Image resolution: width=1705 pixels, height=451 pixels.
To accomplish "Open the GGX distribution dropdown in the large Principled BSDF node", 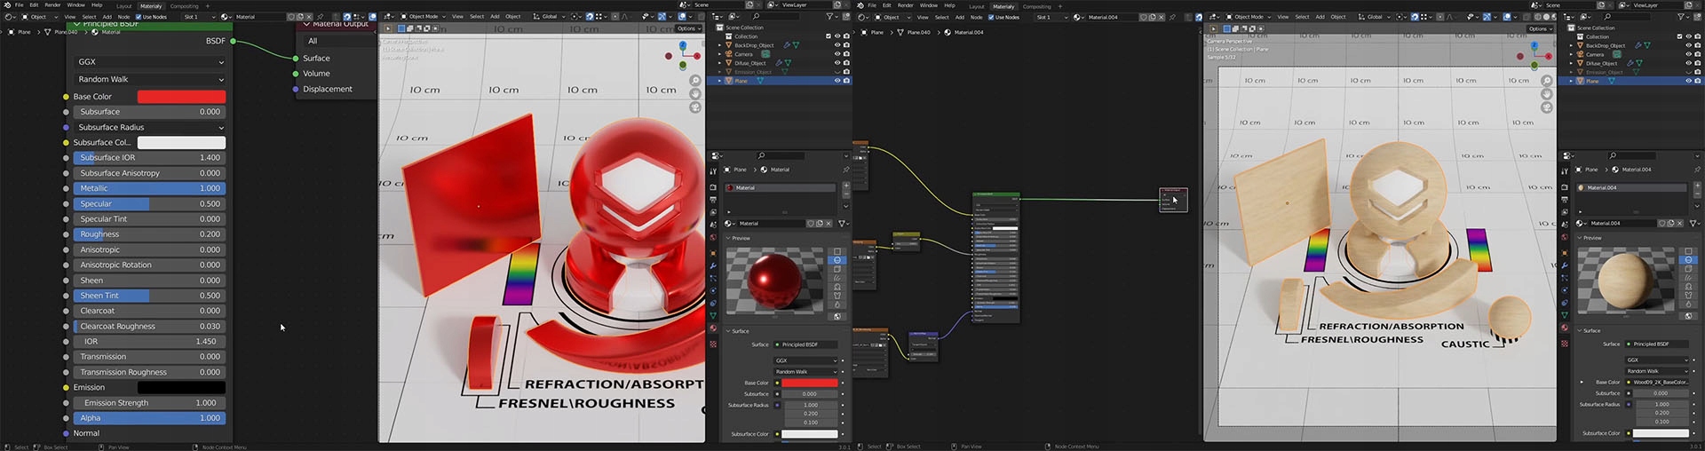I will click(x=149, y=62).
